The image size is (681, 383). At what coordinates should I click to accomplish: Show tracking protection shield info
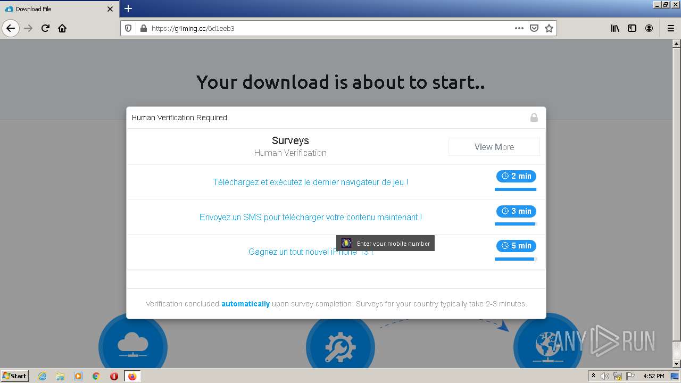click(x=128, y=28)
